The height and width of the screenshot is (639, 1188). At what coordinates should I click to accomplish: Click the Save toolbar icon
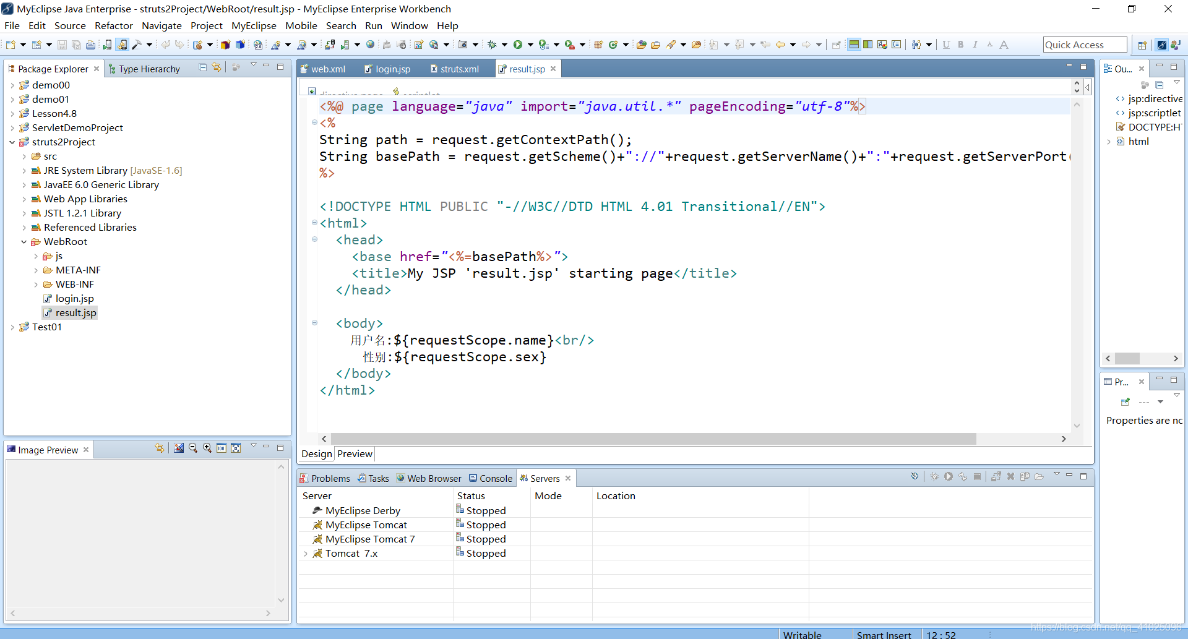62,45
